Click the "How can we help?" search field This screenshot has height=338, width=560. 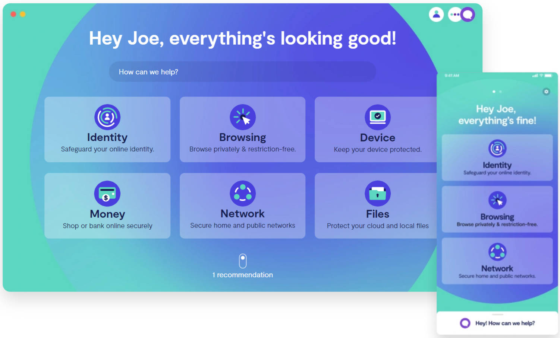(242, 72)
